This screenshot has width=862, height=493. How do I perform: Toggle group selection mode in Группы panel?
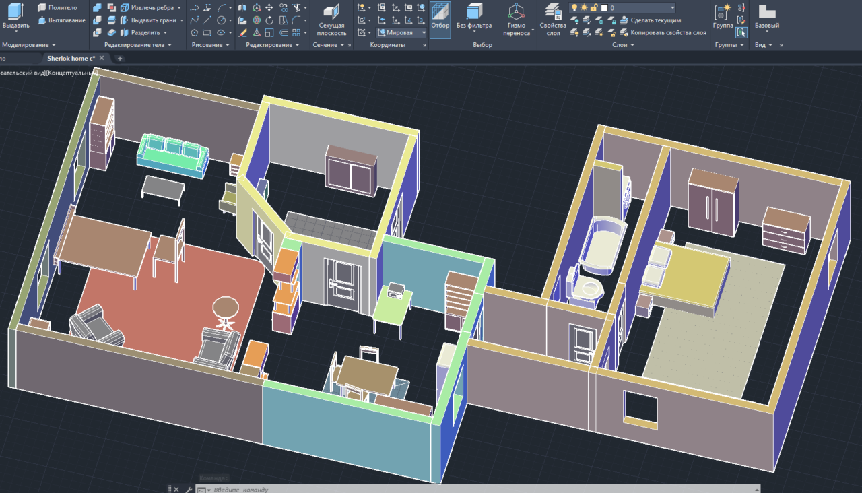click(x=741, y=32)
